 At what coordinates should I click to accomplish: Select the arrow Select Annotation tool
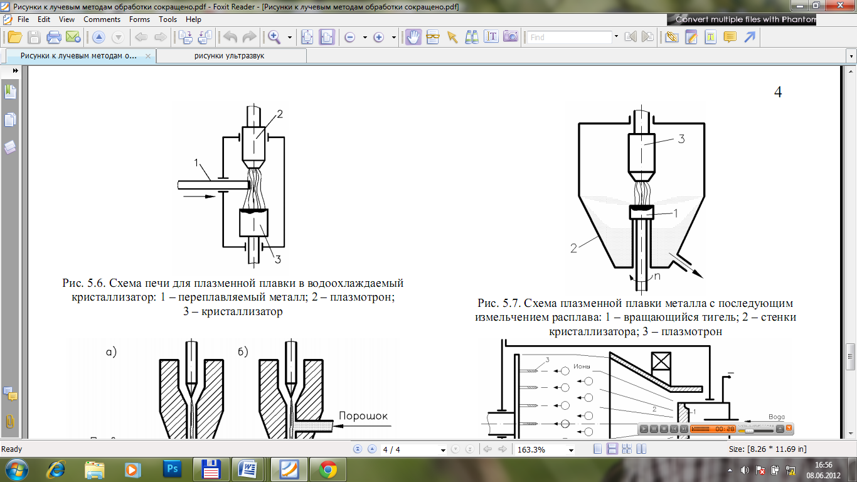(x=452, y=37)
